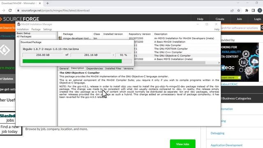Open a new browser tab
This screenshot has width=263, height=148.
(48, 3)
